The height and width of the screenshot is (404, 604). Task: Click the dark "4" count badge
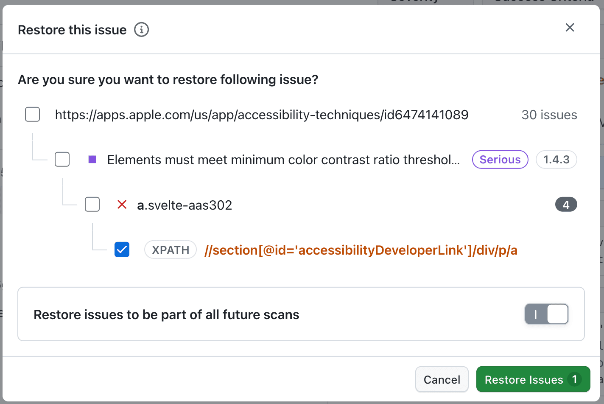click(x=566, y=204)
